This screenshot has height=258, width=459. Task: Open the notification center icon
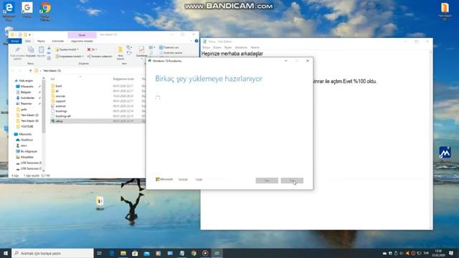(451, 253)
